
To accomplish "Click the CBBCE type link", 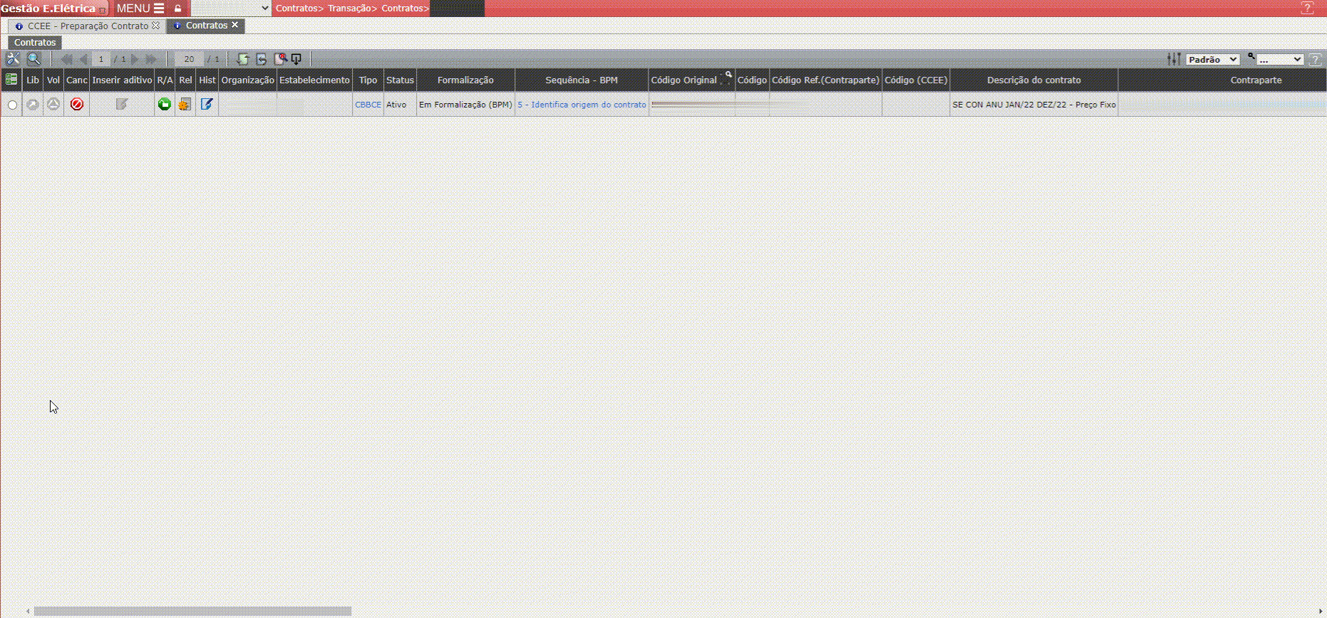I will [x=368, y=105].
